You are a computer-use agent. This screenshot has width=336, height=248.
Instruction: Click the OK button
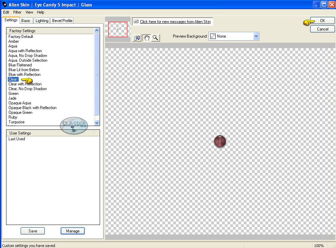point(322,21)
